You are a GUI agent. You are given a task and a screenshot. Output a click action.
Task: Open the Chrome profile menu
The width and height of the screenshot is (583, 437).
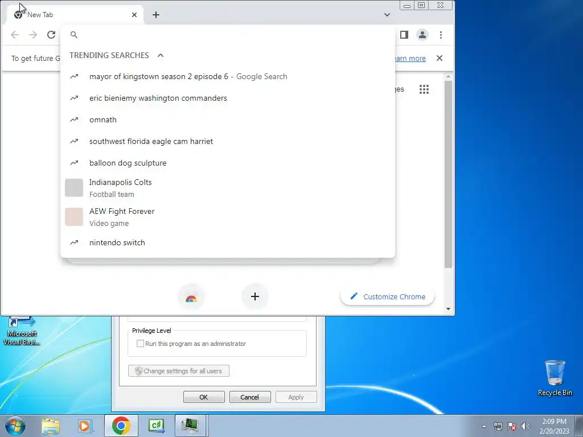(422, 35)
